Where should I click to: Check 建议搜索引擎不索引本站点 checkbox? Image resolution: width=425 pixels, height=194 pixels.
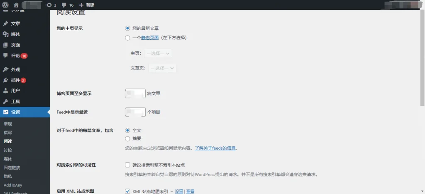click(x=127, y=165)
